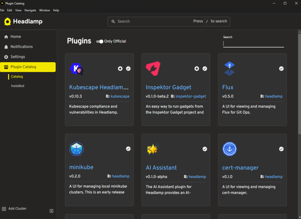Open the kubescape repository link
301x219 pixels.
[x=120, y=96]
